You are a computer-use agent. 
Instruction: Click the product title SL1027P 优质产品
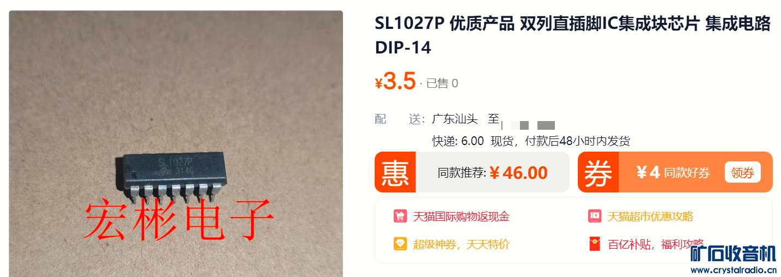572,35
